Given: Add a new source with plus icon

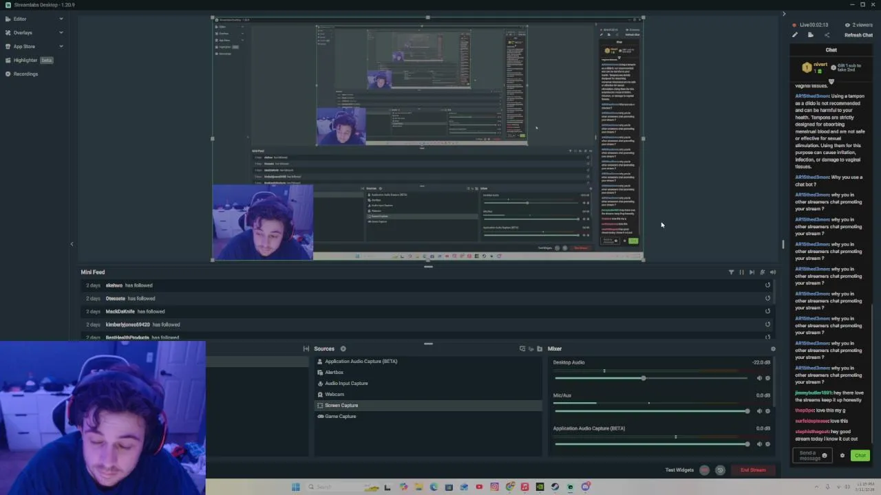Looking at the screenshot, I should [x=343, y=349].
